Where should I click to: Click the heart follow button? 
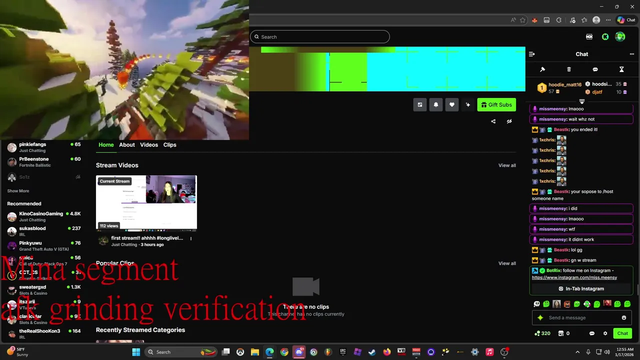coord(452,104)
